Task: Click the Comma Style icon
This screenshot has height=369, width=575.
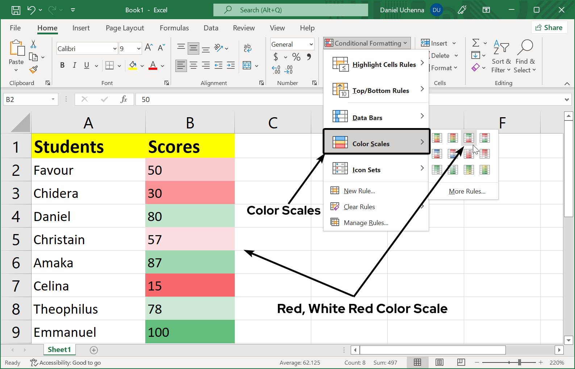Action: point(309,57)
